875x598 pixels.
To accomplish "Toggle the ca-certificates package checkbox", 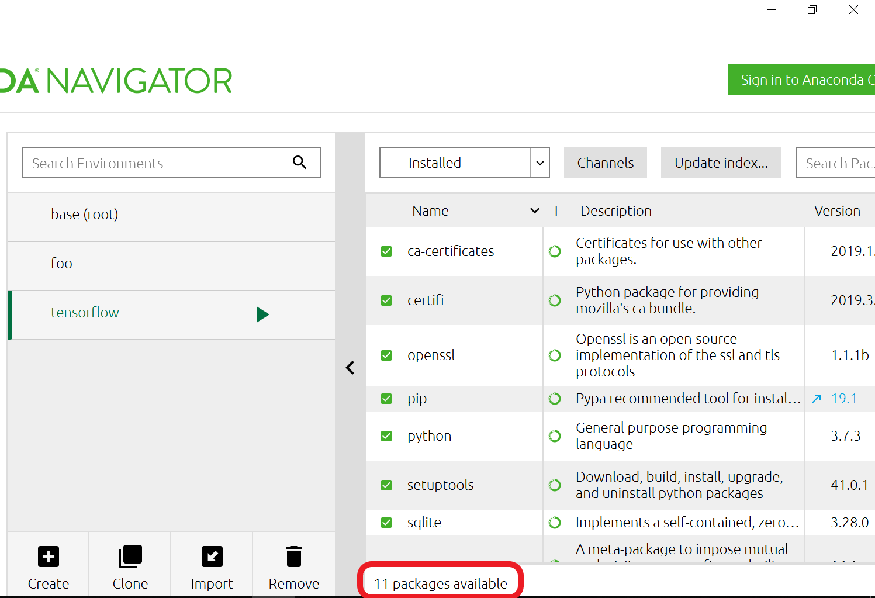I will point(386,251).
